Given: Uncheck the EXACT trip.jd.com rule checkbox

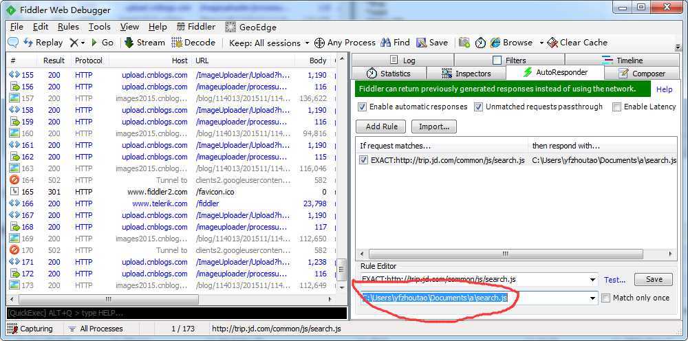Looking at the screenshot, I should [363, 160].
